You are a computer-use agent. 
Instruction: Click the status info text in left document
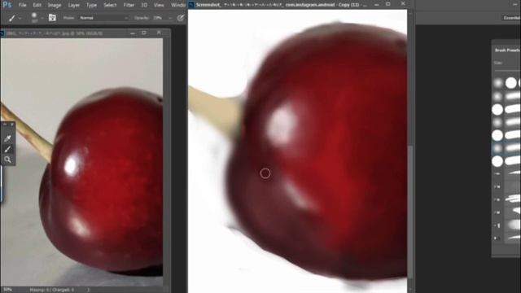pos(52,290)
